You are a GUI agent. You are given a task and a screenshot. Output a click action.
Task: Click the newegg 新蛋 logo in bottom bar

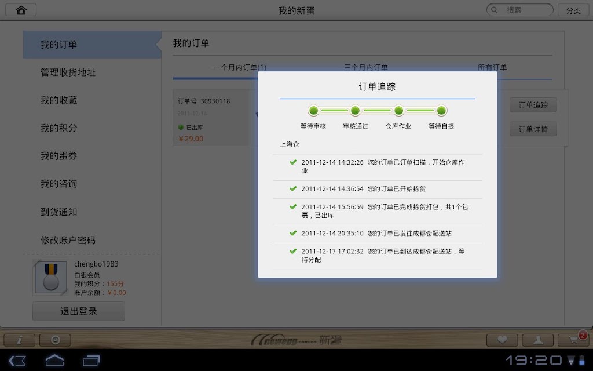tap(296, 340)
